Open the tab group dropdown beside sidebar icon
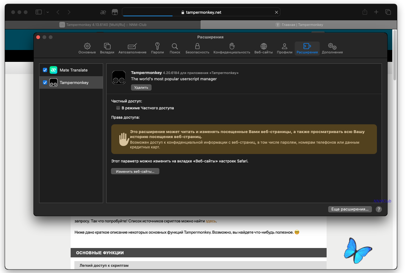The width and height of the screenshot is (406, 273). 48,12
